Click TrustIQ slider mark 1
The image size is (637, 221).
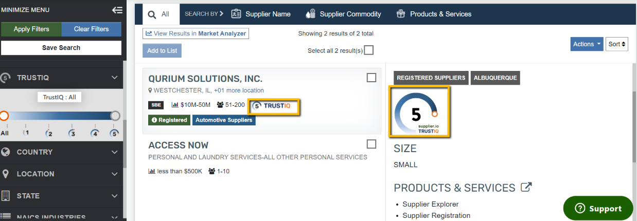(26, 133)
